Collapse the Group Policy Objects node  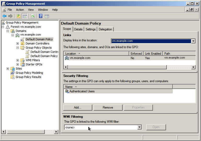coord(18,48)
